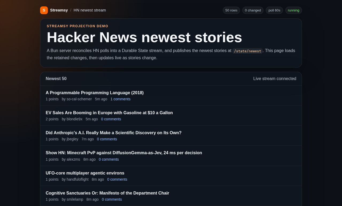Open Cognitive Sanctuaries Manifesto story
This screenshot has width=342, height=206.
(x=107, y=193)
